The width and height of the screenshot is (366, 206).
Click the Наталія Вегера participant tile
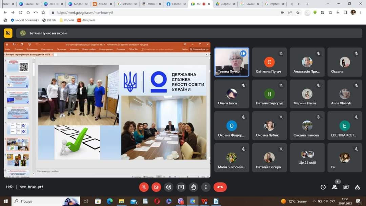pyautogui.click(x=269, y=158)
